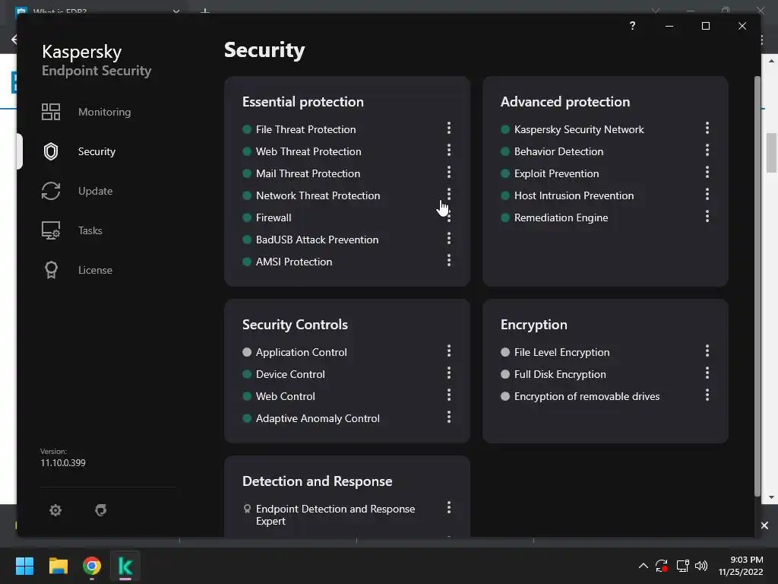Open Google Chrome from taskbar
Image resolution: width=778 pixels, height=584 pixels.
tap(92, 566)
